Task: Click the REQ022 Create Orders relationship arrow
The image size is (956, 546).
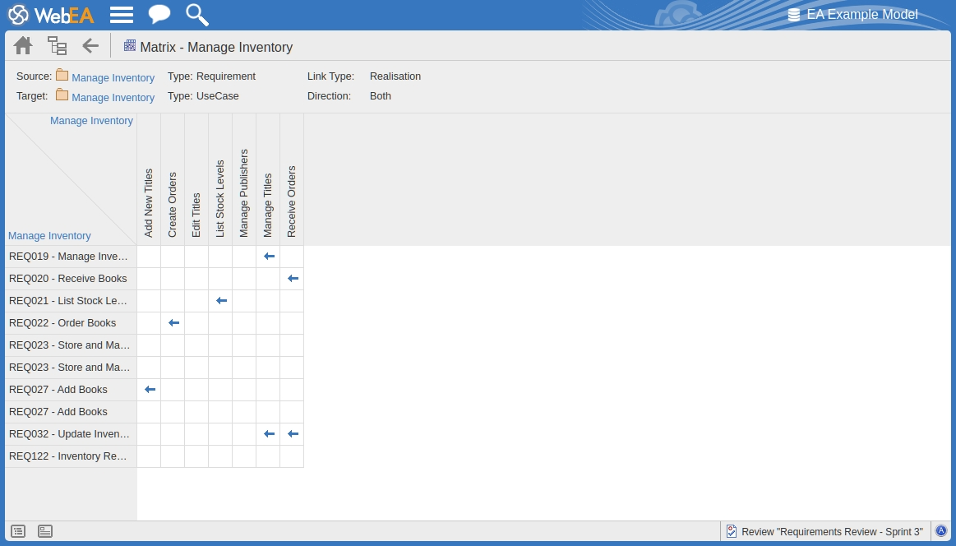Action: 173,323
